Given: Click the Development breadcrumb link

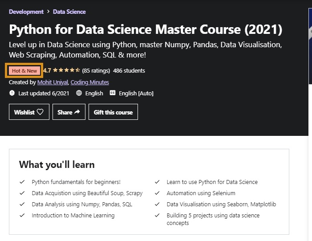Looking at the screenshot, I should [x=26, y=12].
